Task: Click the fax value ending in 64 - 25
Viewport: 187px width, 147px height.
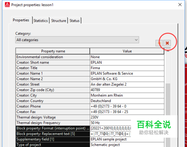Action: coord(127,112)
